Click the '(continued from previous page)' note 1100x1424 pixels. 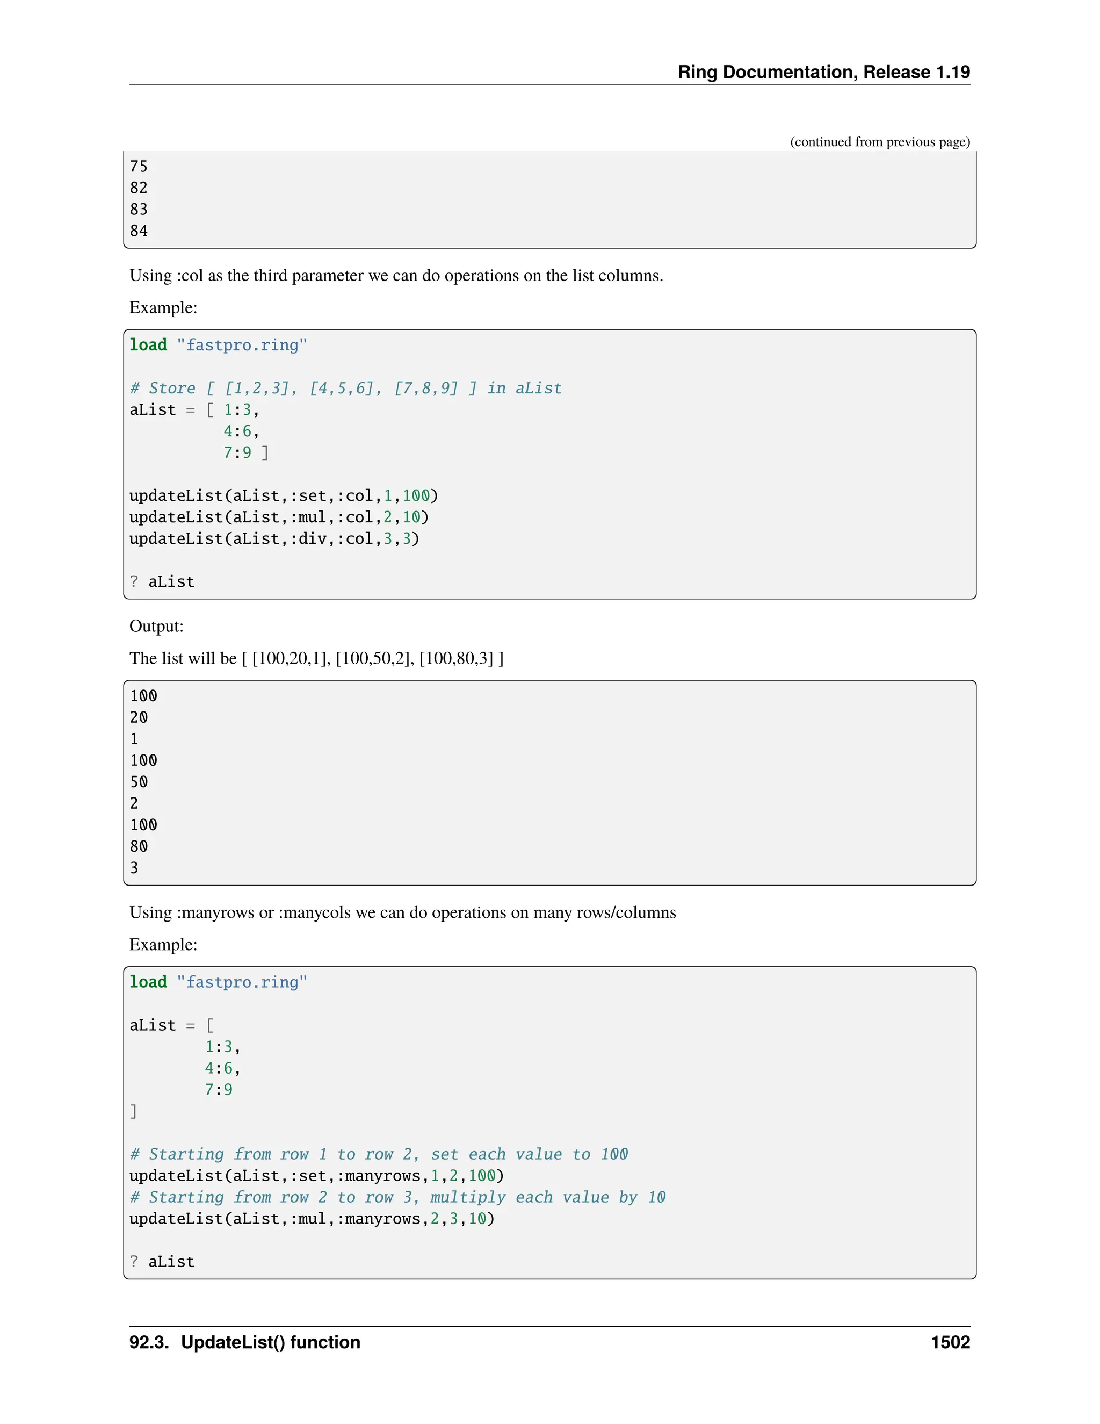click(880, 141)
